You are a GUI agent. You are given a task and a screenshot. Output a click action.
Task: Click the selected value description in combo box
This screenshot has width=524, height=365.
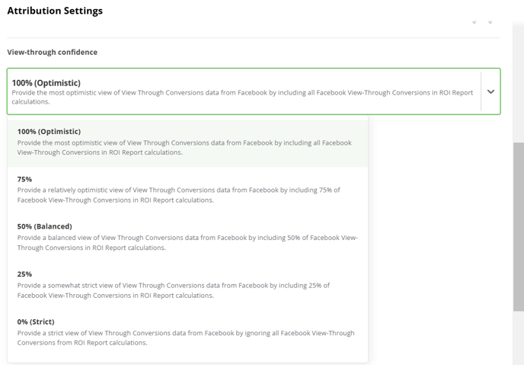click(x=242, y=97)
